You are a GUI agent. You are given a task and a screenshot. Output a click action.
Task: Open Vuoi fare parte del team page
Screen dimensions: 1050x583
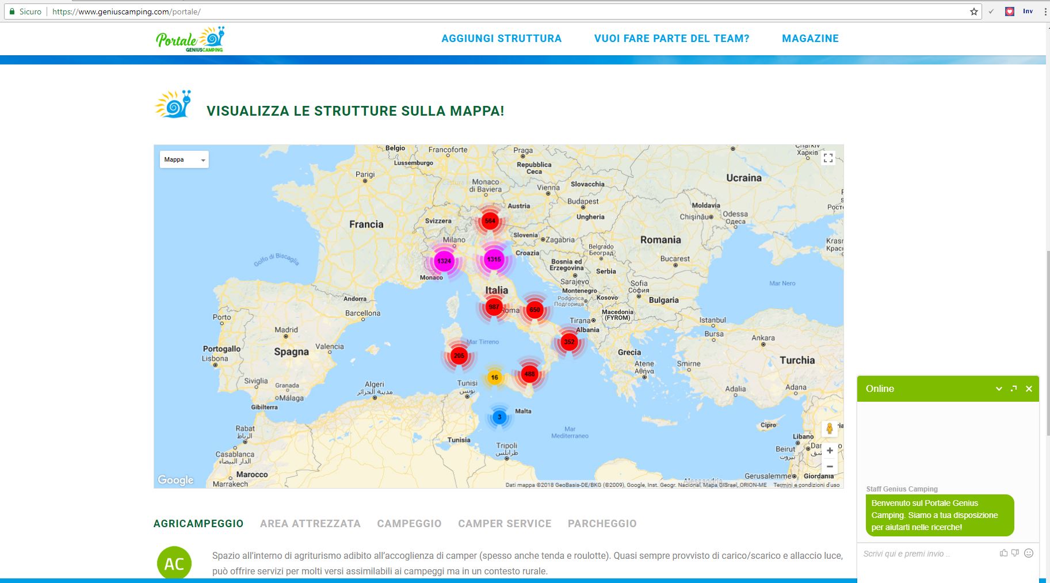pyautogui.click(x=671, y=39)
